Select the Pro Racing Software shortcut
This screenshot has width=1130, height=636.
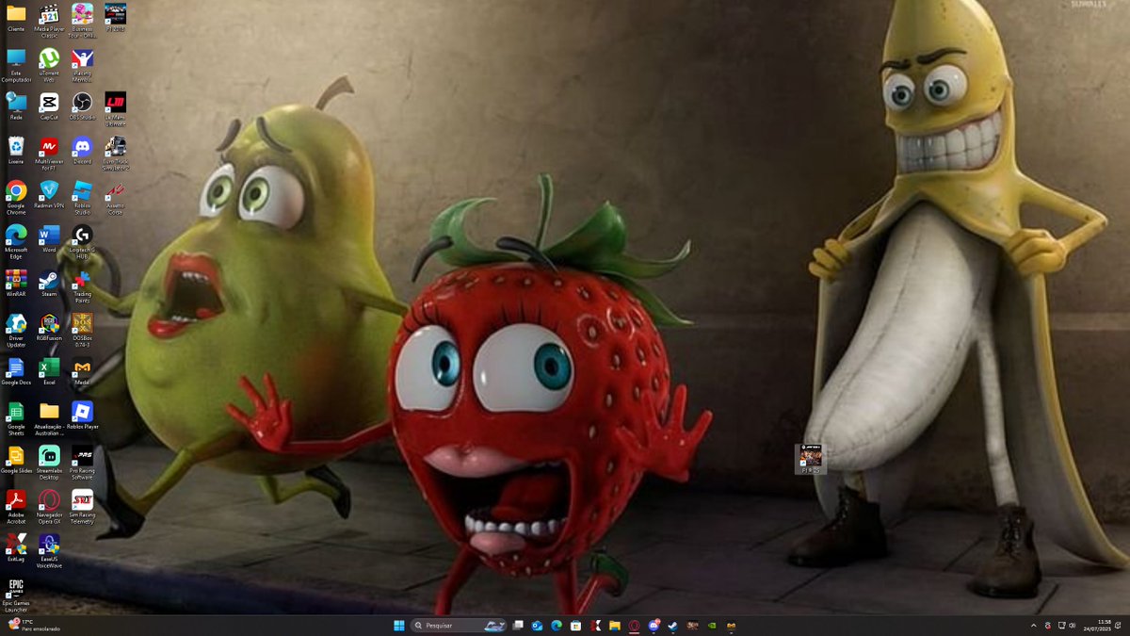tap(82, 464)
